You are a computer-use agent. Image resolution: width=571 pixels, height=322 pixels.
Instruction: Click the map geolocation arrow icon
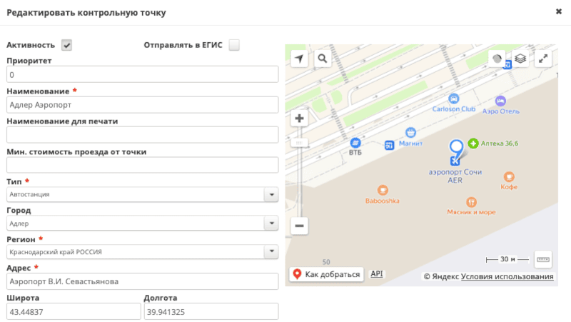[299, 59]
